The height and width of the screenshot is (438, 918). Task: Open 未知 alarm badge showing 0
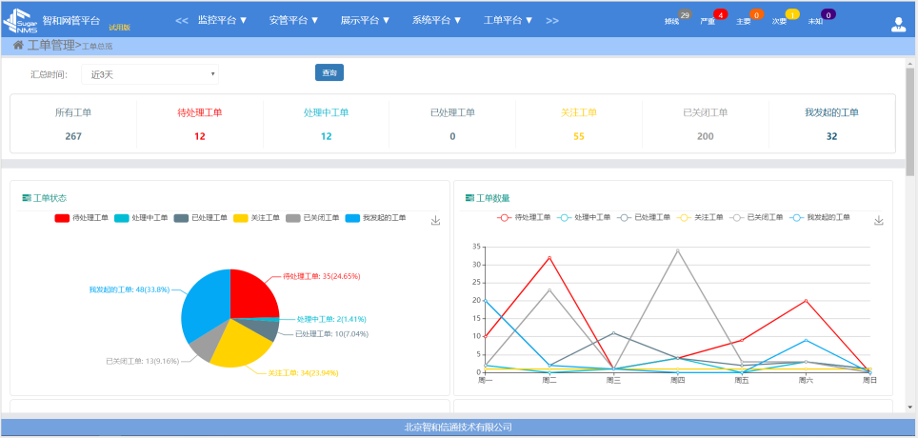point(828,14)
